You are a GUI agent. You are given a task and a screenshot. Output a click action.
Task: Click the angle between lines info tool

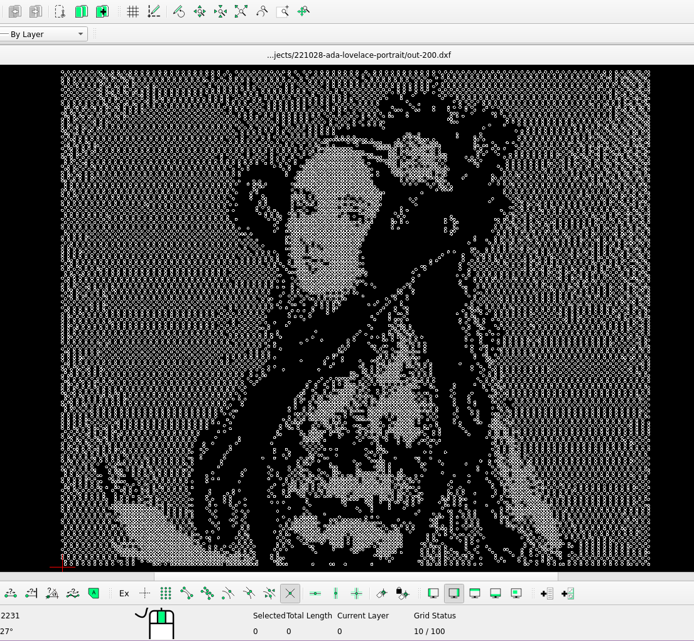point(52,594)
